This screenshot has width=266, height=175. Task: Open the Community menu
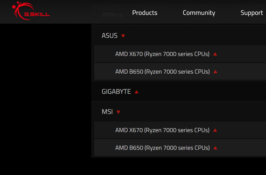tap(199, 13)
